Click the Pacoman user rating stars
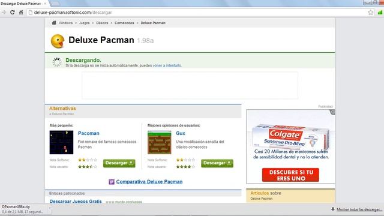 (88, 167)
